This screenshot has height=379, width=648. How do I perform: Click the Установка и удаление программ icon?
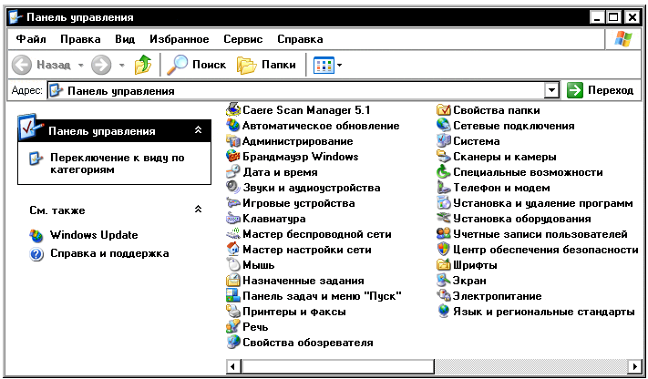pyautogui.click(x=444, y=203)
